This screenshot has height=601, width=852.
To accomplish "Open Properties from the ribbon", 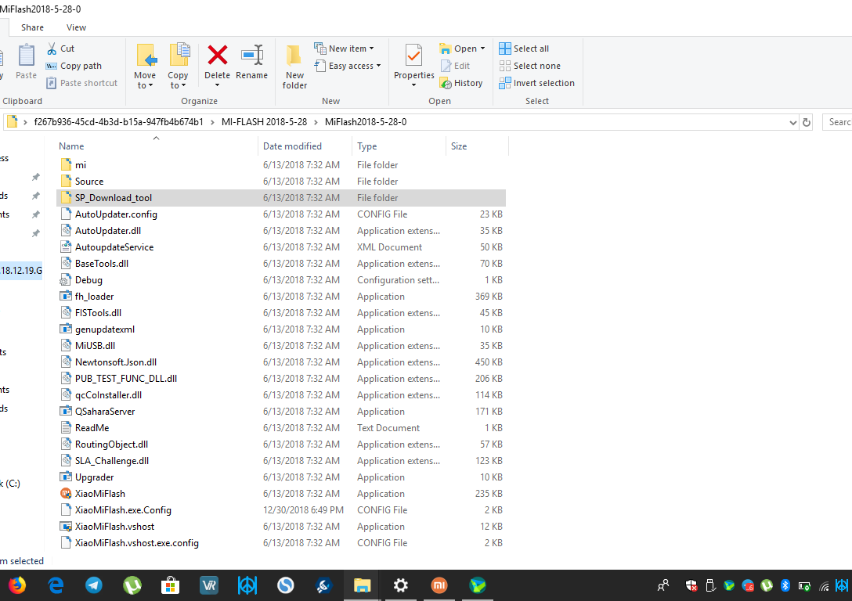I will pos(413,56).
